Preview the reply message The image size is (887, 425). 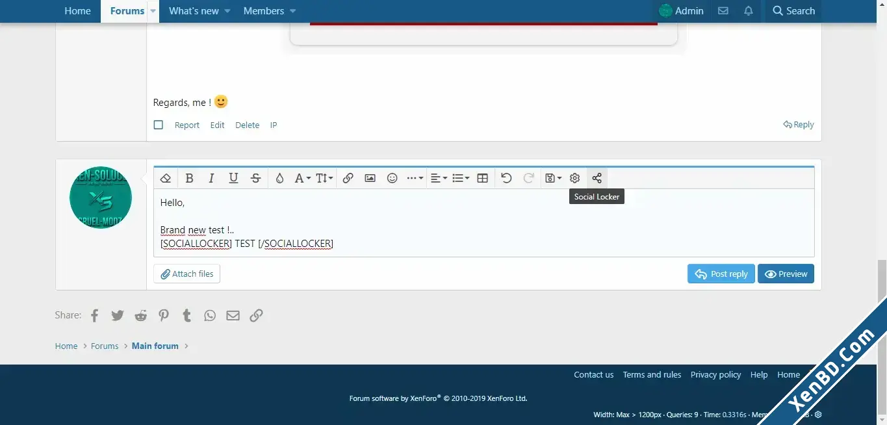[786, 274]
